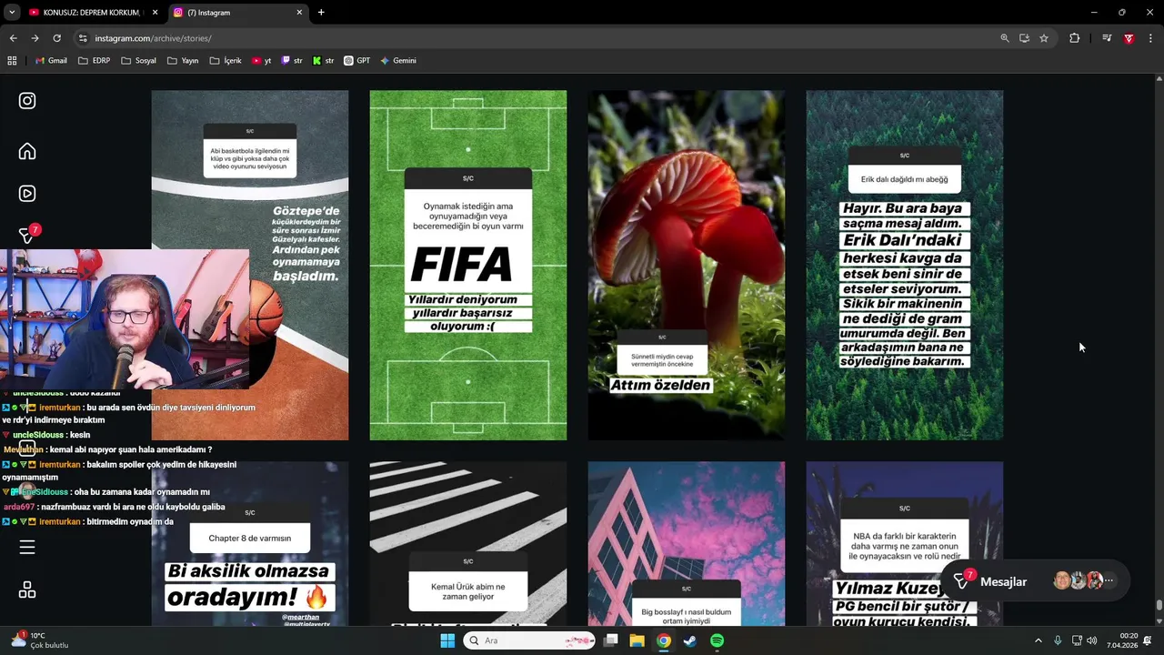Open the Reels icon in sidebar
Screen dimensions: 1164x655
click(x=27, y=193)
